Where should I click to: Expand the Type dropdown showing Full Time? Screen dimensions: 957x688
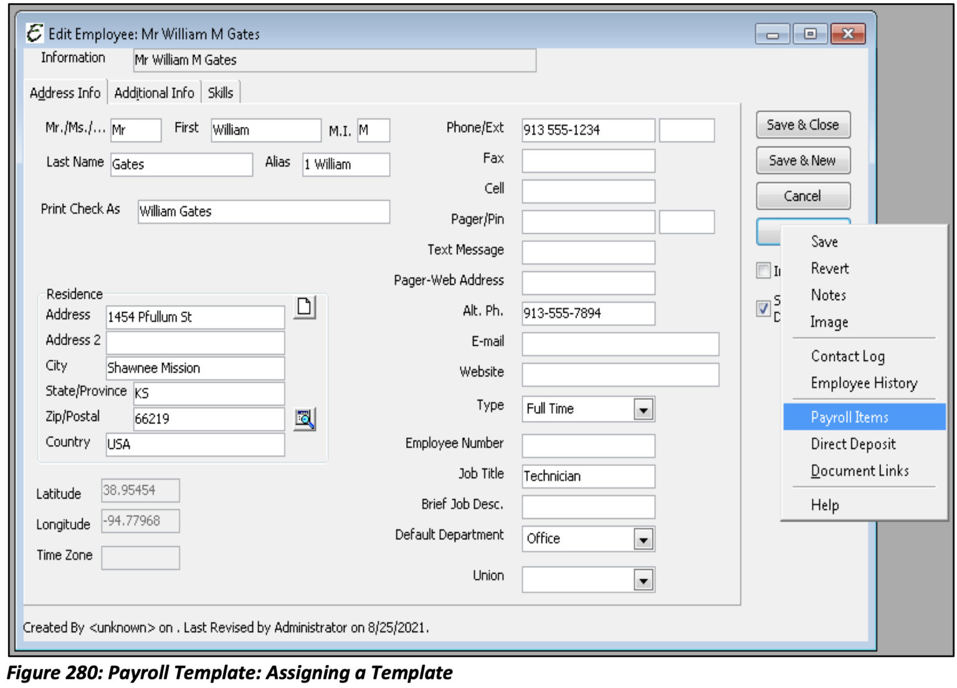tap(642, 409)
